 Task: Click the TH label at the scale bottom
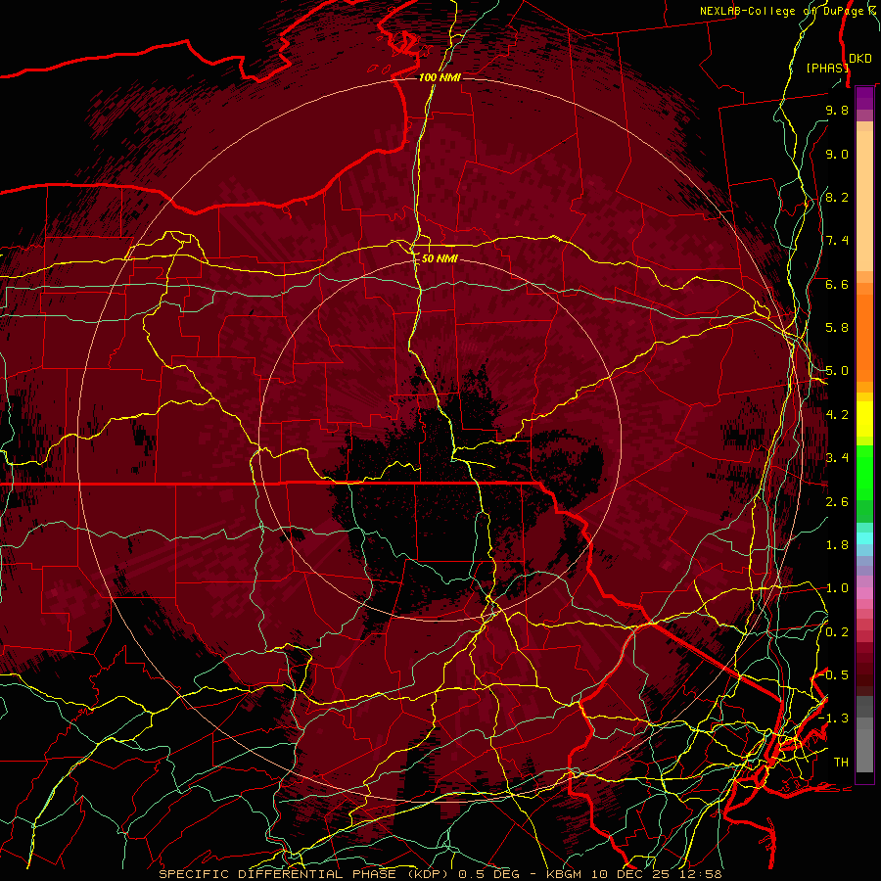tap(841, 763)
